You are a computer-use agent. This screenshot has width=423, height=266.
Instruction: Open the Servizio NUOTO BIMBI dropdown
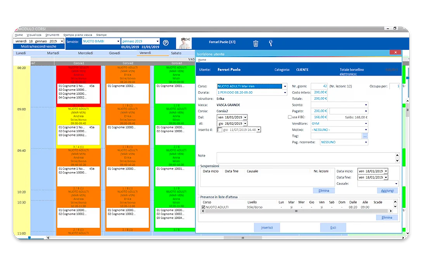pyautogui.click(x=118, y=41)
